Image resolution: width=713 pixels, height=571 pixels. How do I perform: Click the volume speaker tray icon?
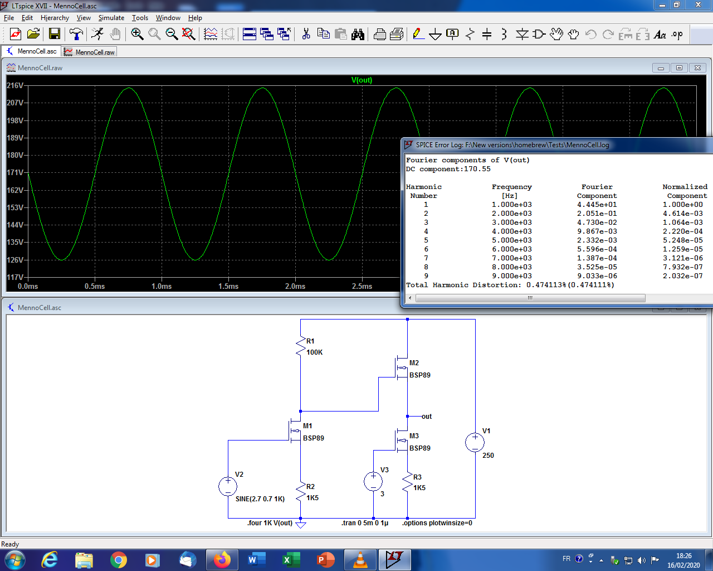coord(641,560)
